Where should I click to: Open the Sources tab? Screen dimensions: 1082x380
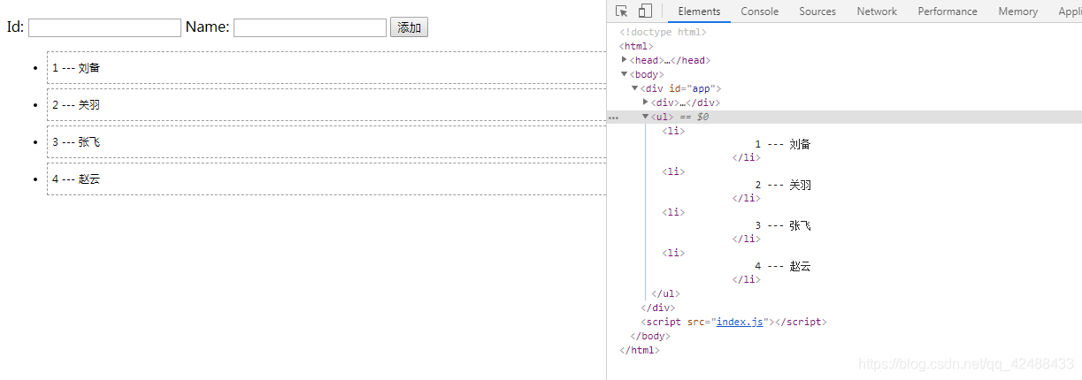click(x=817, y=11)
